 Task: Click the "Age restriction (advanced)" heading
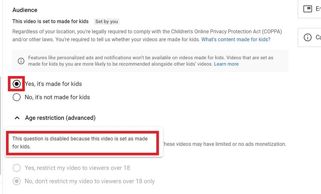pyautogui.click(x=60, y=118)
